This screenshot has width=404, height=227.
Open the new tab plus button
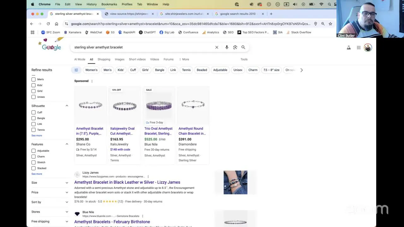click(x=271, y=14)
